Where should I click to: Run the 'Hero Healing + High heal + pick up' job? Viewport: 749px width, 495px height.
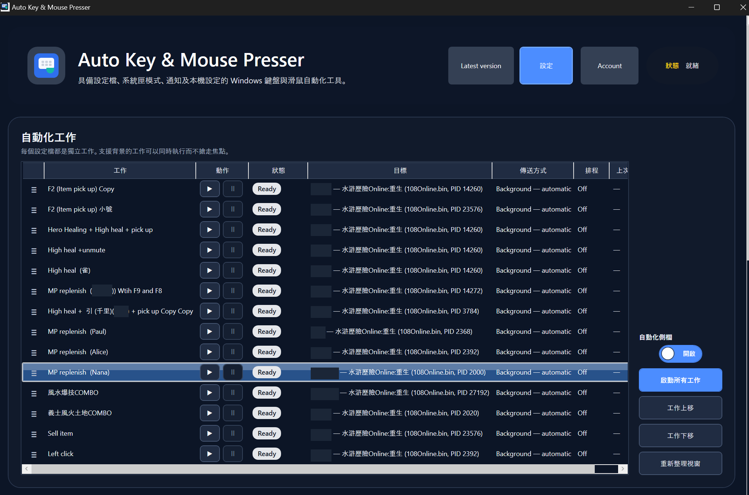(209, 230)
